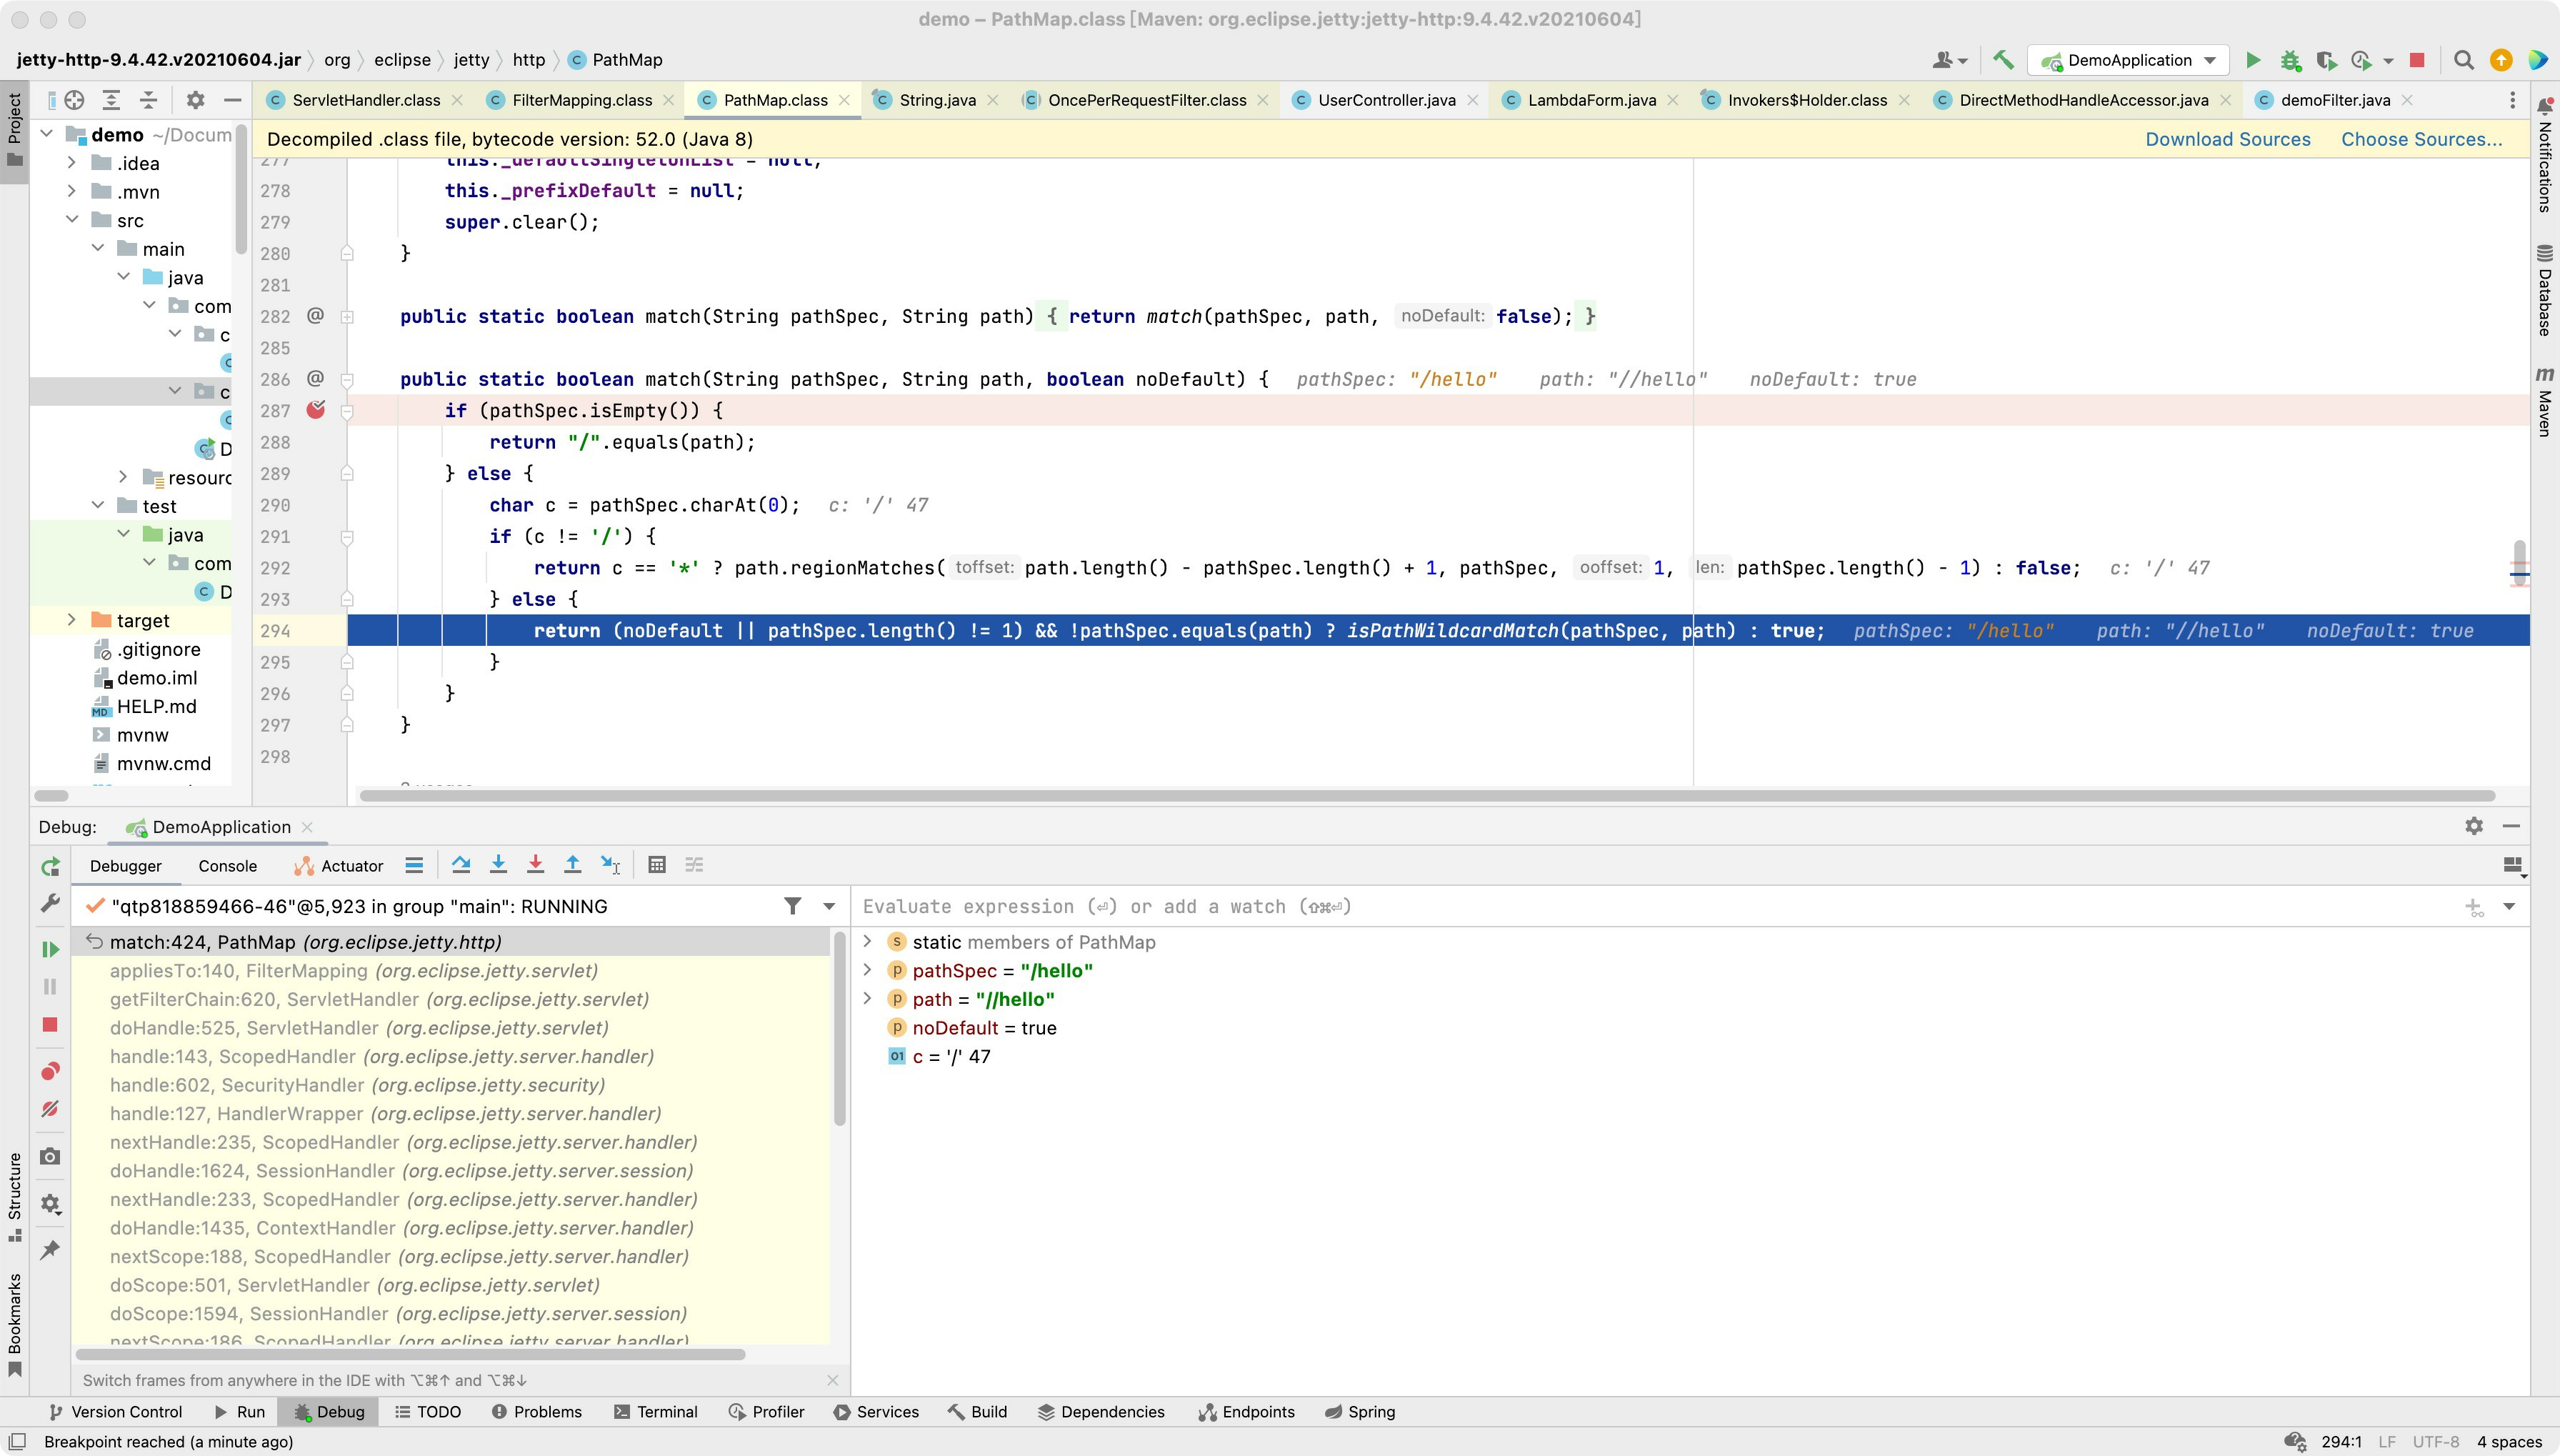Open Evaluate Expression calculator icon
Viewport: 2560px width, 1456px height.
[656, 865]
